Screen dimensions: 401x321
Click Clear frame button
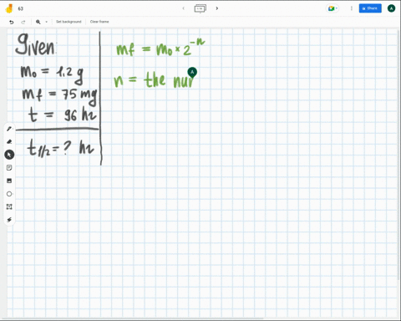(x=99, y=22)
